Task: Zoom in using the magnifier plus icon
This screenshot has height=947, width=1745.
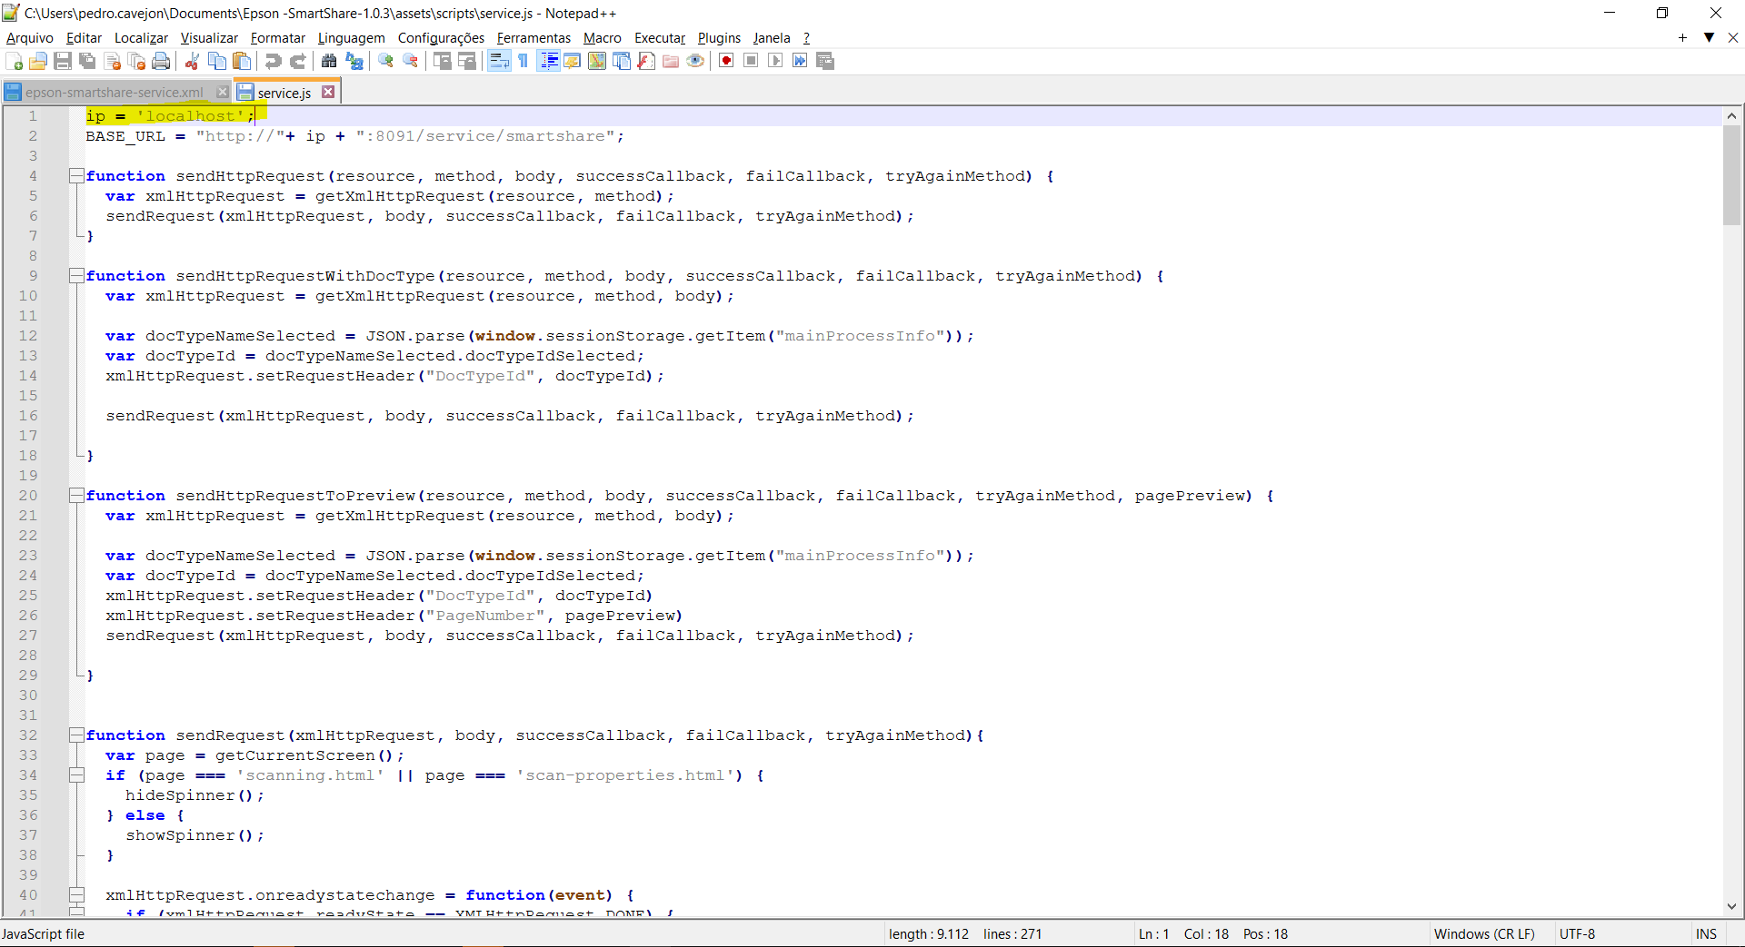Action: click(x=385, y=61)
